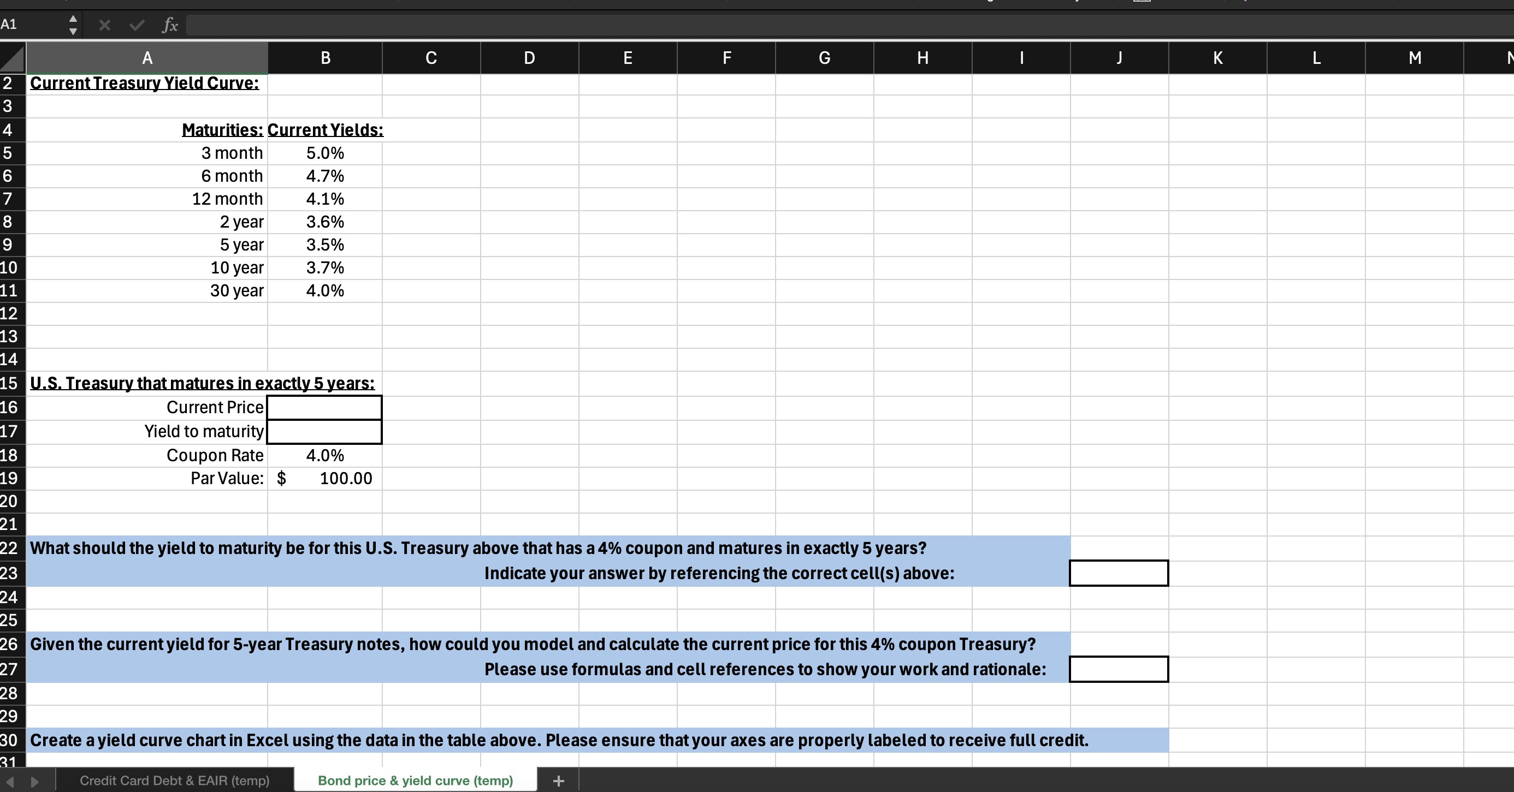
Task: Click the empty Current Price cell
Action: 324,407
